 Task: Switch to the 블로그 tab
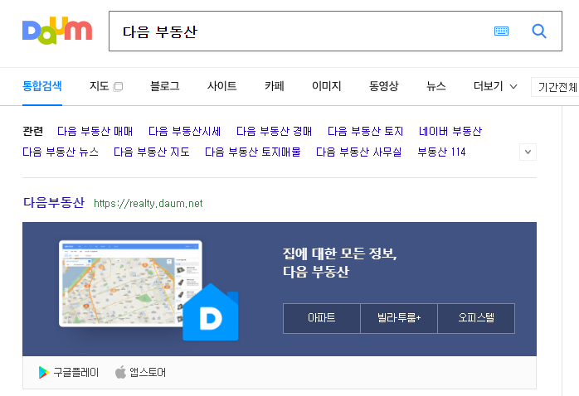tap(165, 86)
